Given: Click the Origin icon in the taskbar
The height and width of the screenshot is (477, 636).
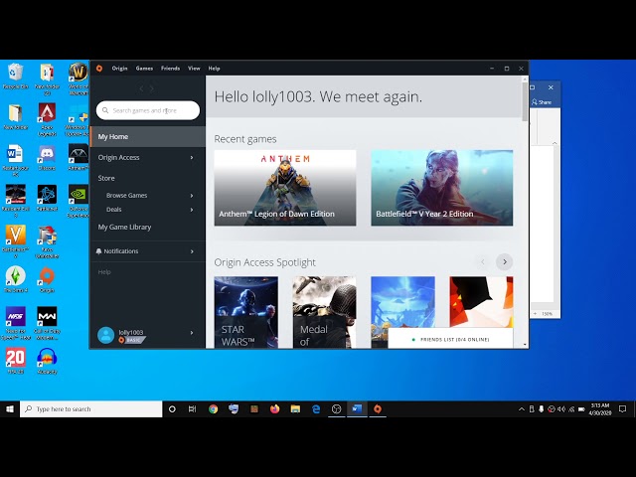Looking at the screenshot, I should pyautogui.click(x=378, y=408).
